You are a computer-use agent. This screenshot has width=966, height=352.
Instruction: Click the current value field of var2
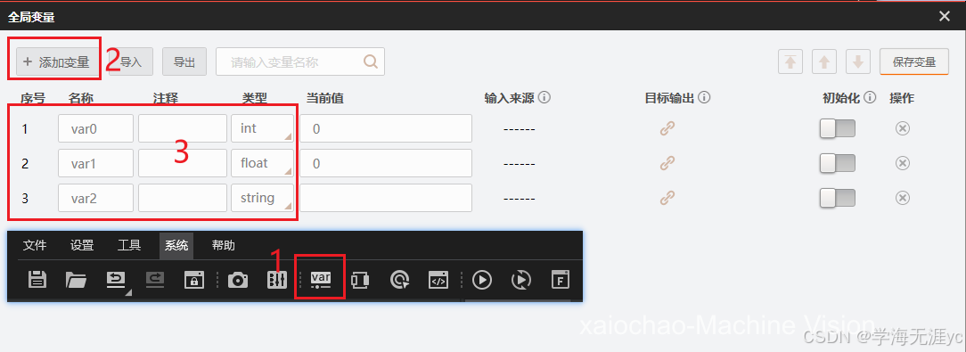(x=386, y=197)
